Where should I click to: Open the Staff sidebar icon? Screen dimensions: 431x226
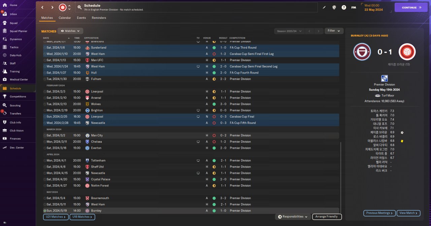tap(5, 63)
